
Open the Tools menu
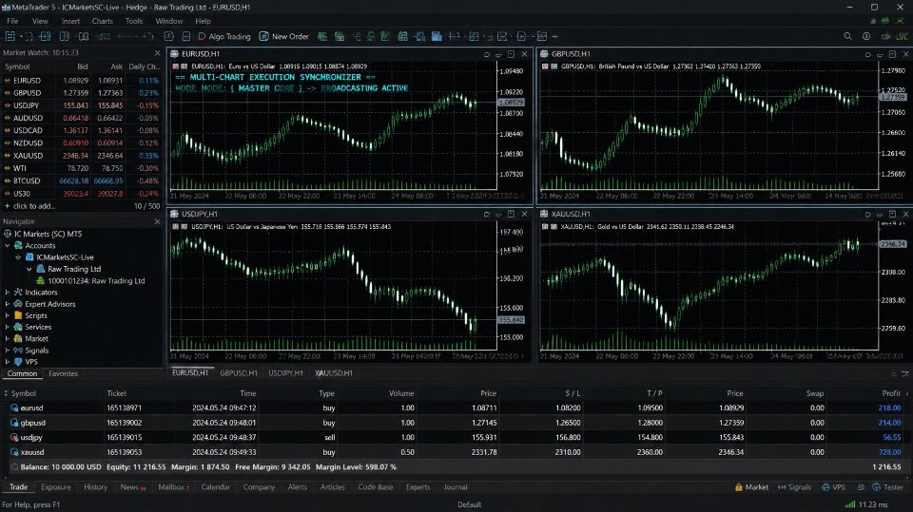click(134, 21)
